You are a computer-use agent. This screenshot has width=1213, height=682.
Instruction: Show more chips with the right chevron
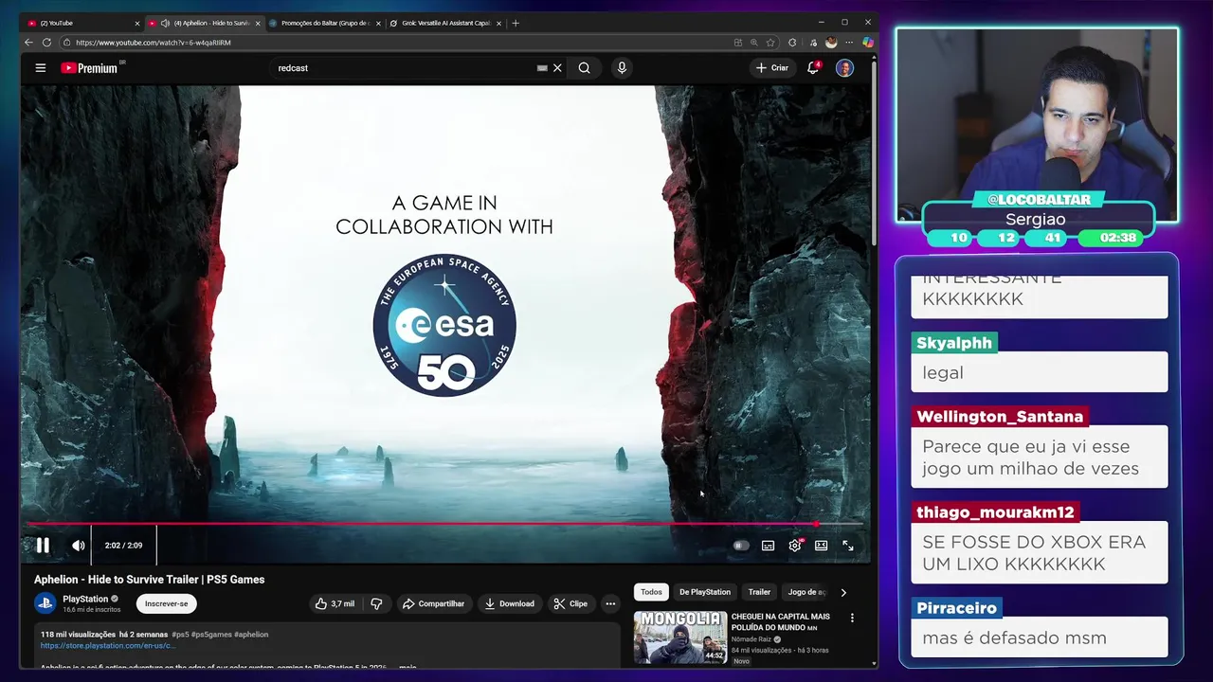(x=843, y=592)
